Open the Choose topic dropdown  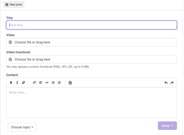(22, 127)
